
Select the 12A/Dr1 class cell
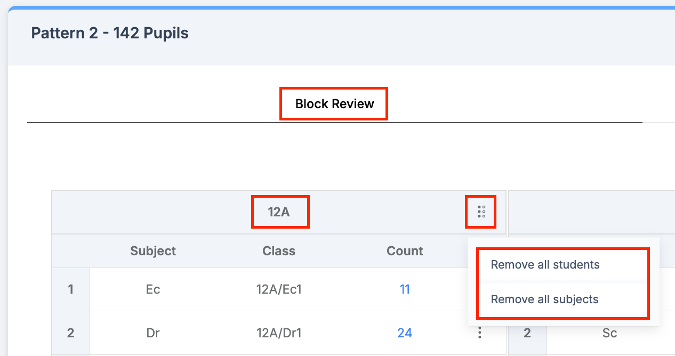[278, 333]
